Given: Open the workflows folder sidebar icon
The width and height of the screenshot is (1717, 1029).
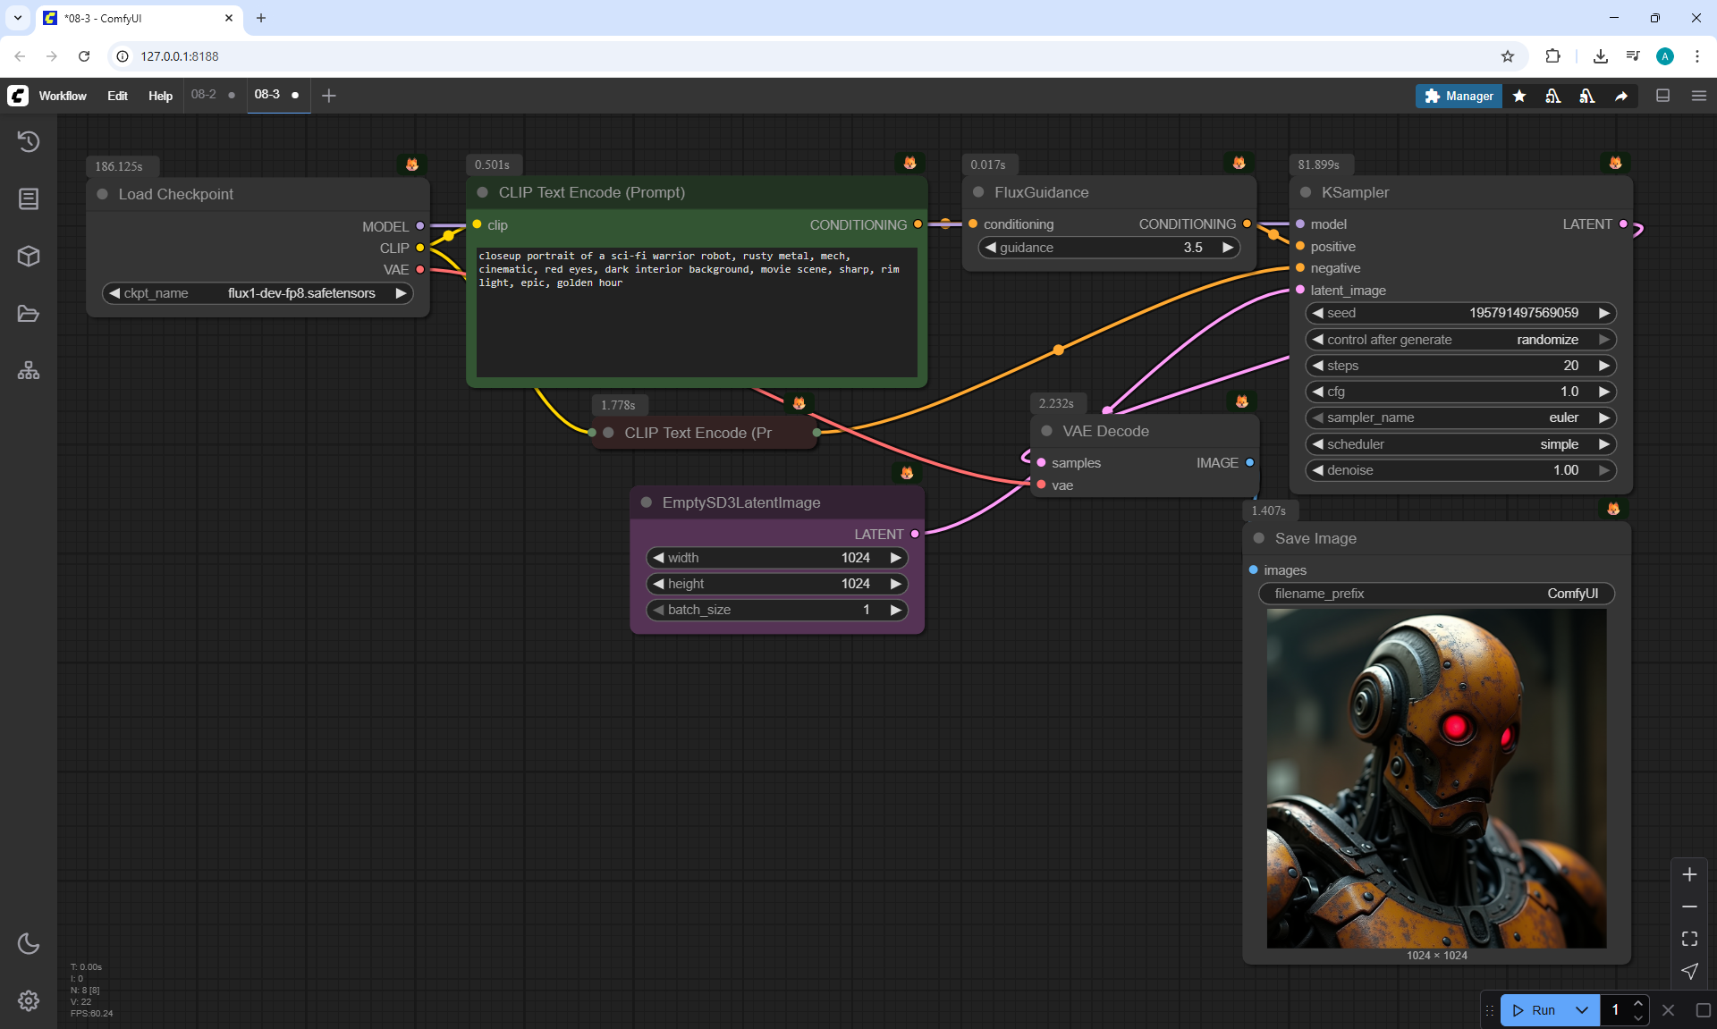Looking at the screenshot, I should 29,314.
